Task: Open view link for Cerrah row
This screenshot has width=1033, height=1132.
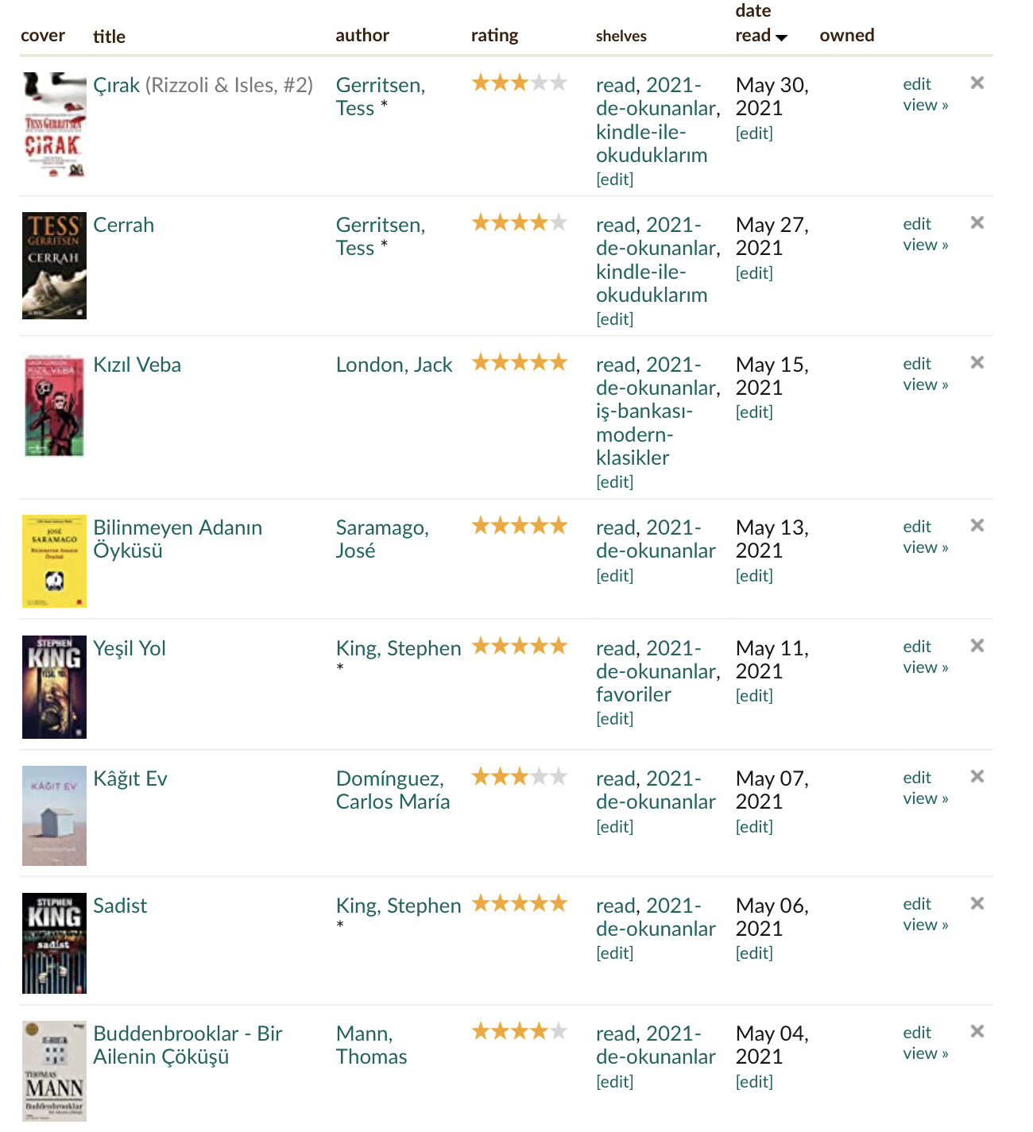Action: [x=925, y=245]
